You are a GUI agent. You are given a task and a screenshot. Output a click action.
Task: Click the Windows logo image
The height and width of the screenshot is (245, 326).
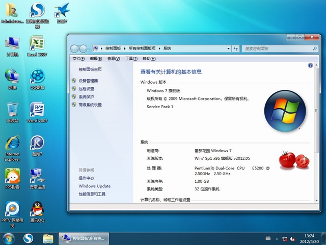(285, 111)
